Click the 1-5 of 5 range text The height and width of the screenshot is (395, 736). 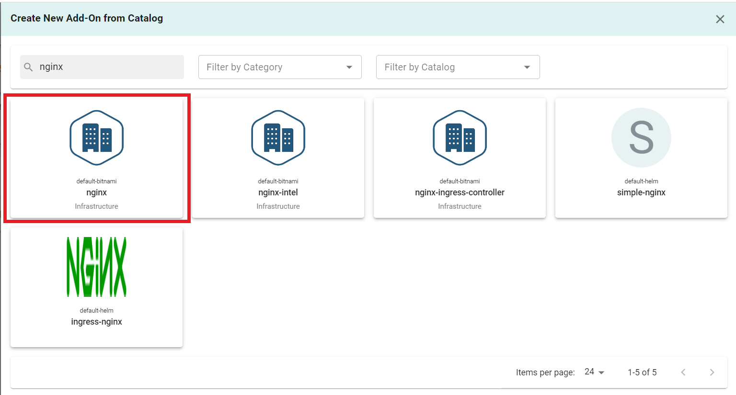[x=642, y=372]
